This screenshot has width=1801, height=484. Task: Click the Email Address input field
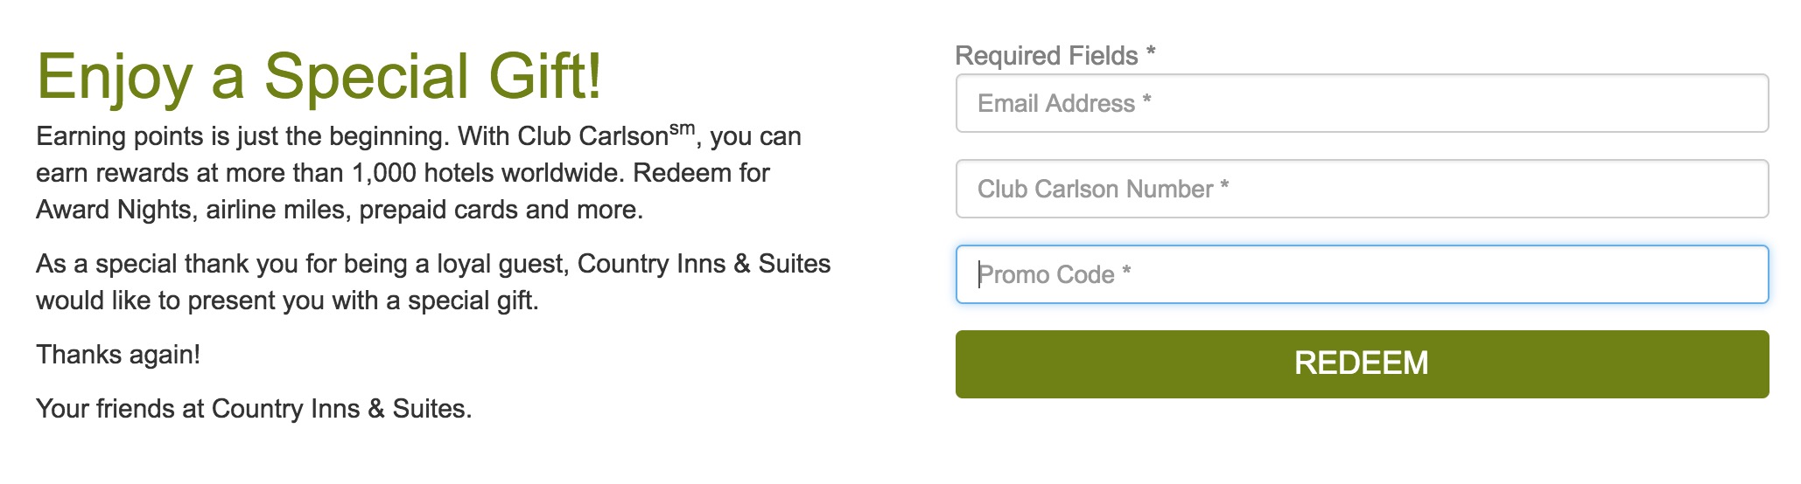point(1361,104)
